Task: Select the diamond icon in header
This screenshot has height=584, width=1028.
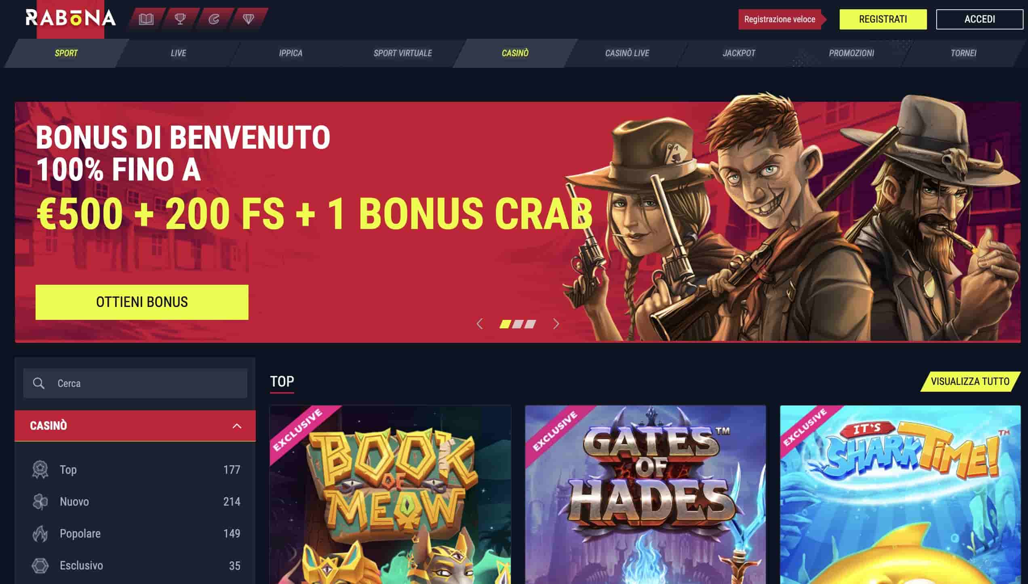Action: tap(248, 19)
